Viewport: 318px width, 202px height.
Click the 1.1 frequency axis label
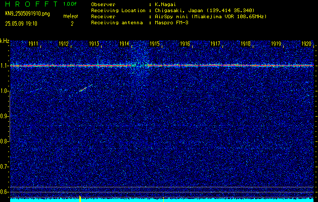(x=4, y=66)
